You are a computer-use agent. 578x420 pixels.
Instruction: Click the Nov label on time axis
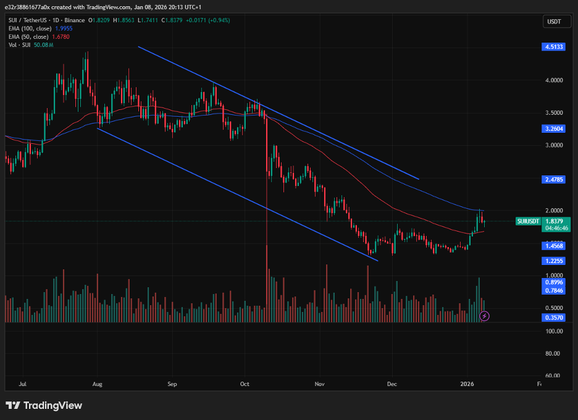(x=320, y=384)
